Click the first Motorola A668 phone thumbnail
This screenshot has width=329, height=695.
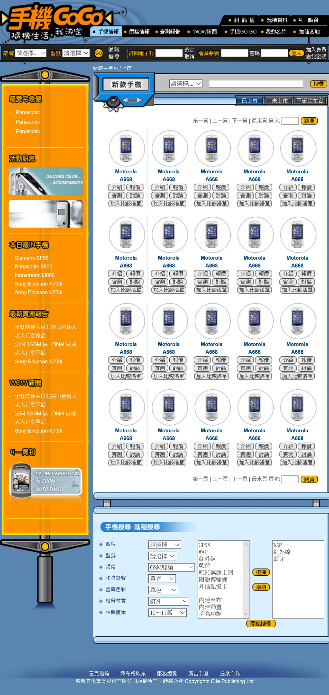pyautogui.click(x=127, y=148)
